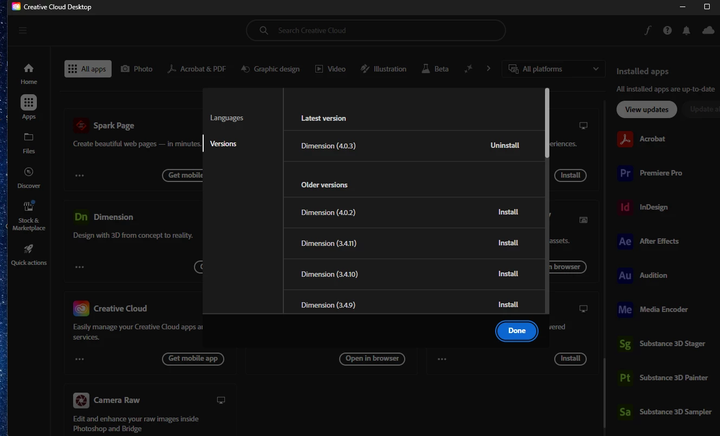The image size is (720, 436).
Task: Select the Beta category tab
Action: (436, 69)
